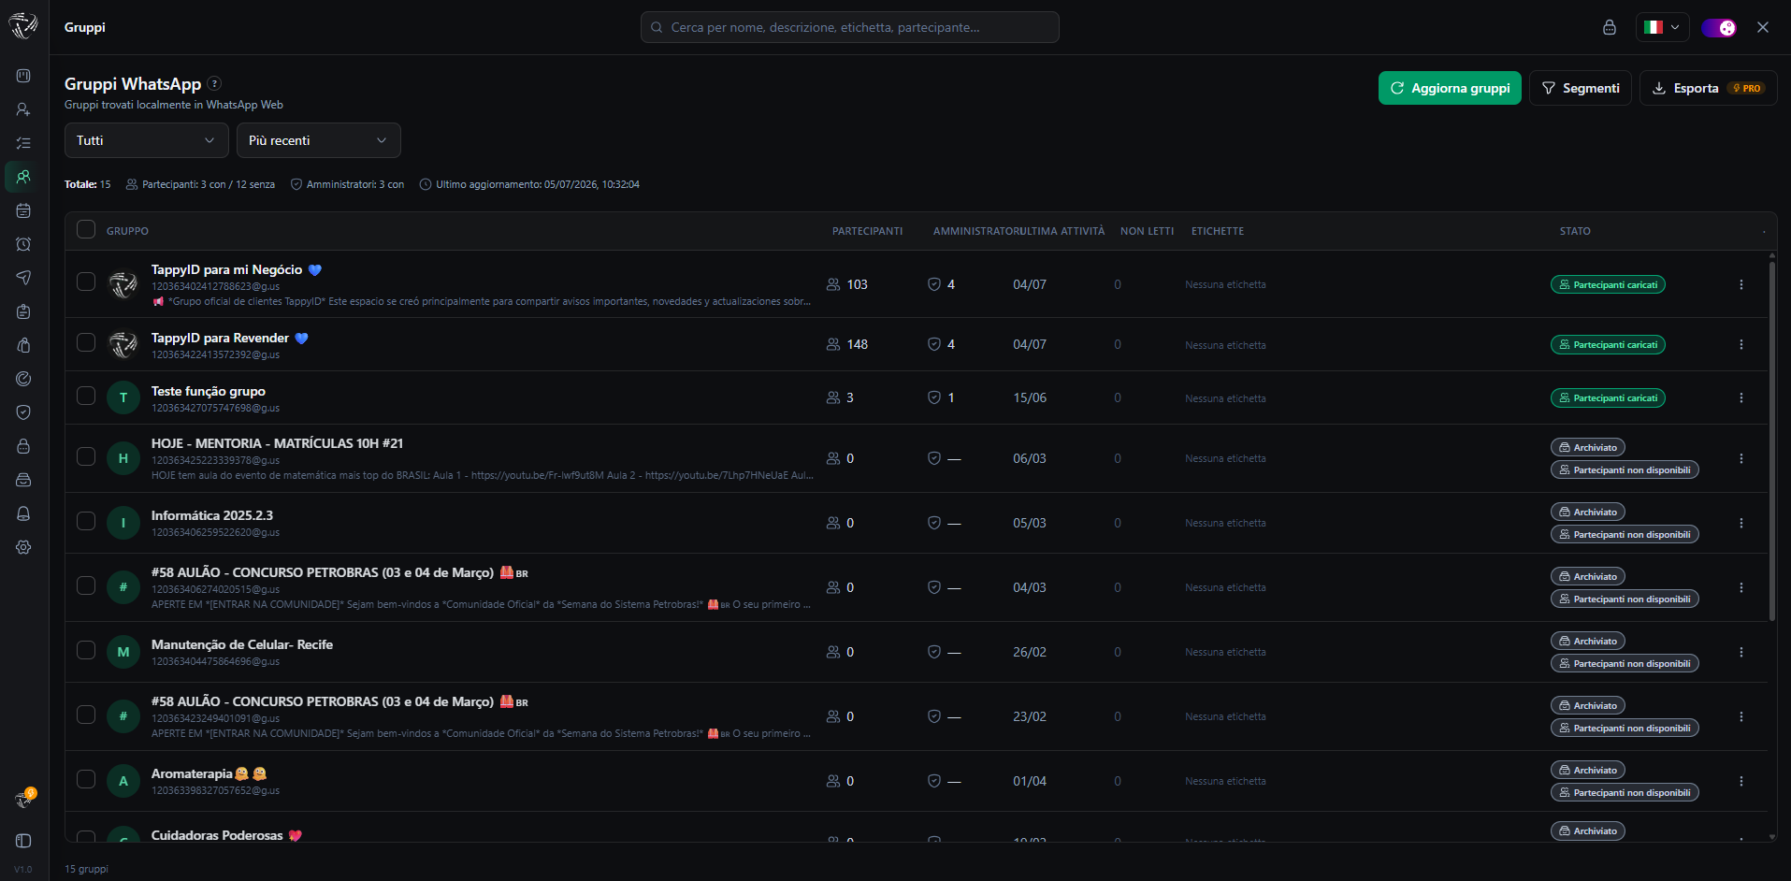The width and height of the screenshot is (1791, 881).
Task: Tick checkbox for Aromaterapia group
Action: pos(86,779)
